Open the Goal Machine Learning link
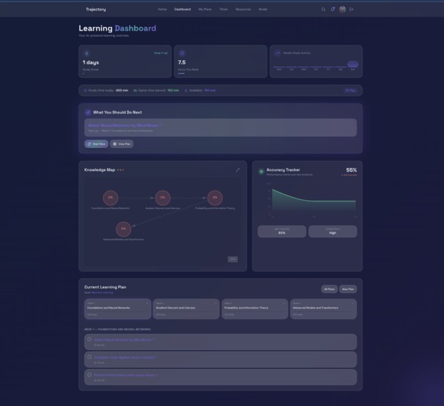The image size is (444, 406). tap(102, 293)
